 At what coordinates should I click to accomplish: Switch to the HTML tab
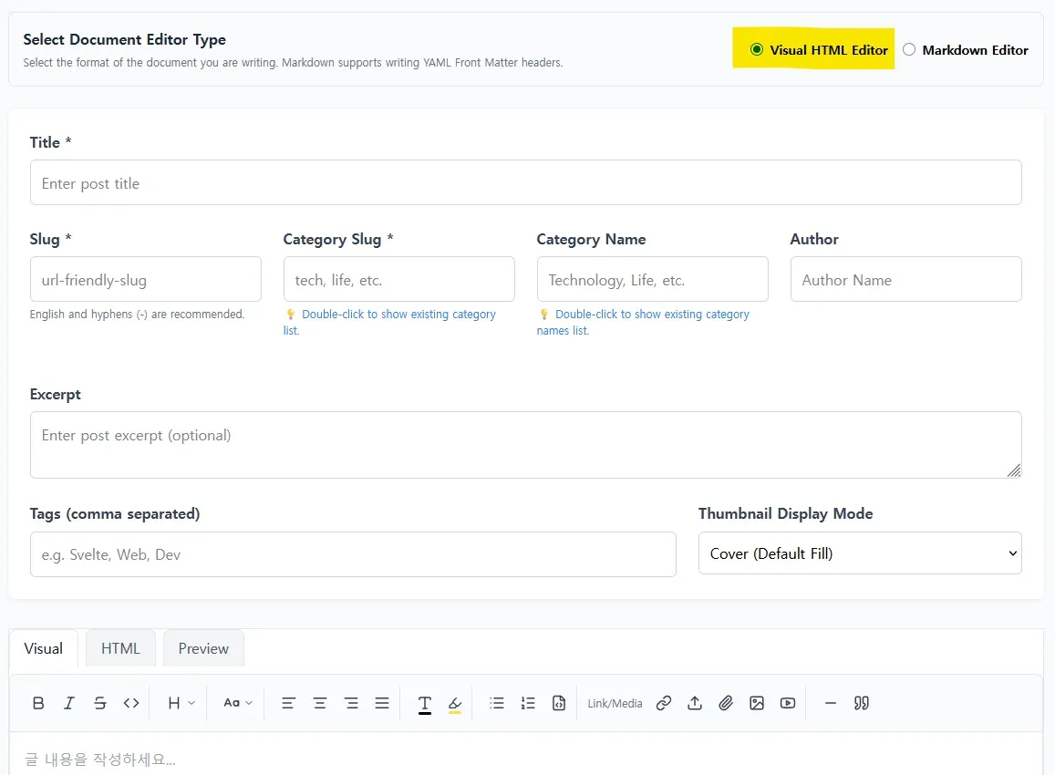point(120,648)
